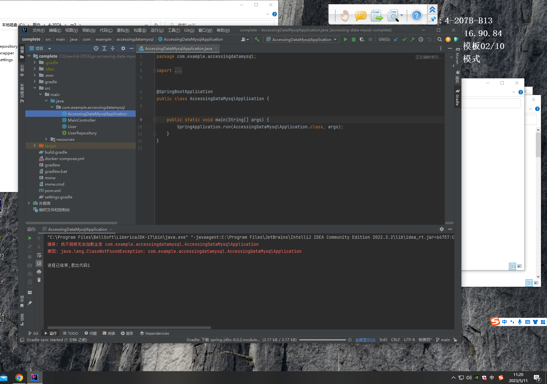547x384 pixels.
Task: Click the green Run button in toolbar
Action: (x=345, y=39)
